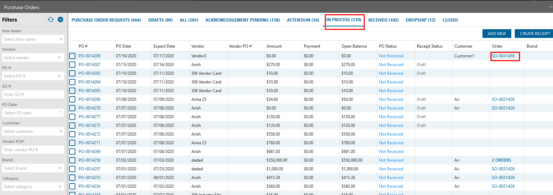Click inside the SO # input field
553x195 pixels.
pyautogui.click(x=33, y=95)
